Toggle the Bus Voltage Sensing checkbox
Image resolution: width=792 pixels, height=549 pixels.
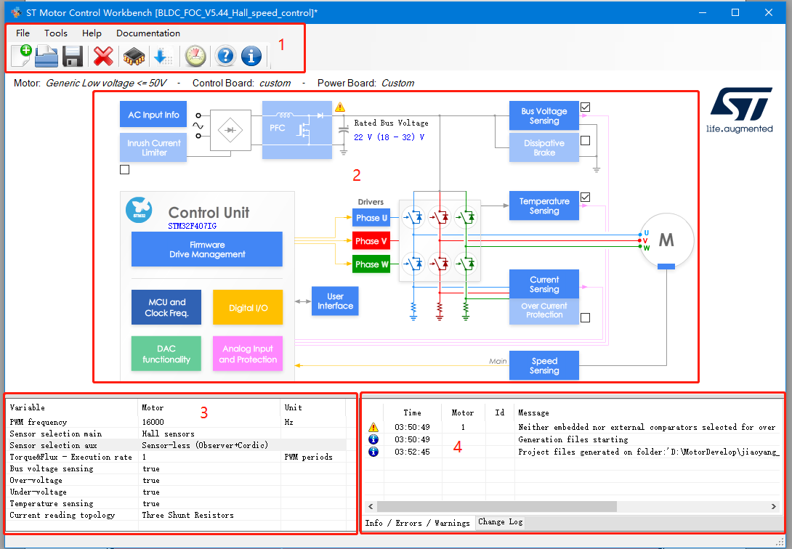[x=586, y=107]
